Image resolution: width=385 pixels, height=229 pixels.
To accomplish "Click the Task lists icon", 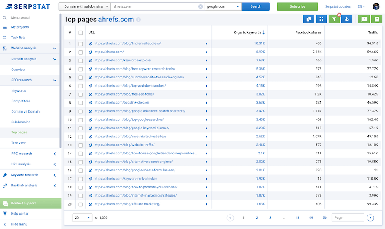I will [5, 38].
